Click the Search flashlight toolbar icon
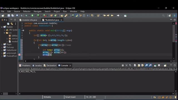178x100 pixels. 66,16
